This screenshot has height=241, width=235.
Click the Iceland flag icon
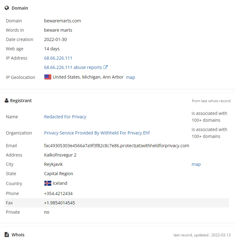(48, 183)
